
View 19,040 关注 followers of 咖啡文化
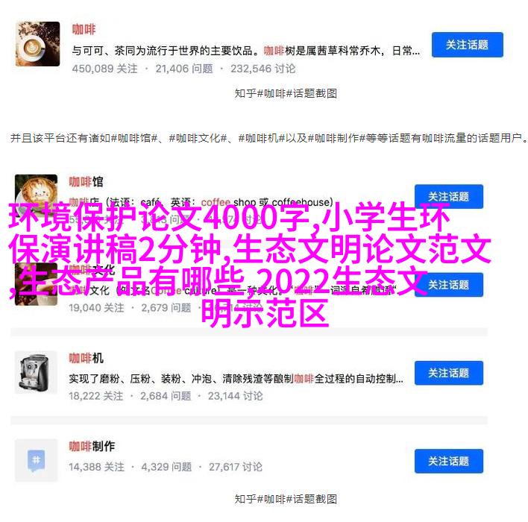point(96,308)
